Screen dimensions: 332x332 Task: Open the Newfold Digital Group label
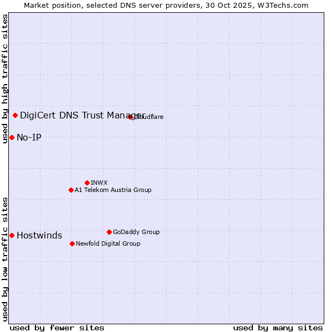click(x=108, y=243)
